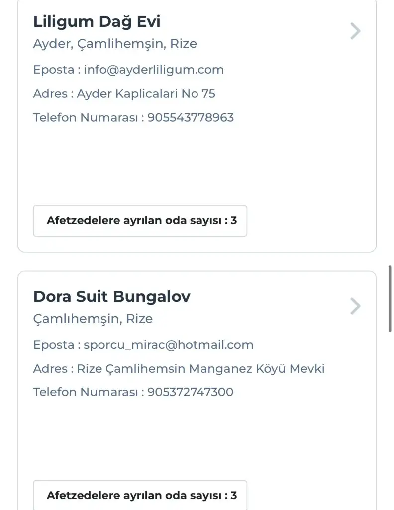This screenshot has width=394, height=510.
Task: Click address Ayder Kaplicalari No 75
Action: pyautogui.click(x=146, y=94)
